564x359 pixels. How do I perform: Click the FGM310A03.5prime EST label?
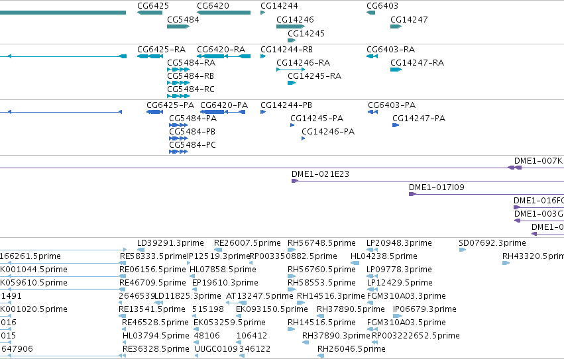coord(406,323)
